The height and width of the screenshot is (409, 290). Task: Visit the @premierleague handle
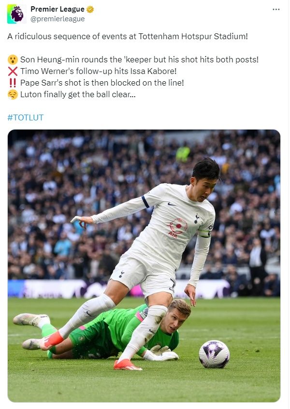[x=58, y=19]
